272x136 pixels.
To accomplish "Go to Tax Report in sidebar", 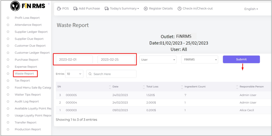I will point(22,80).
